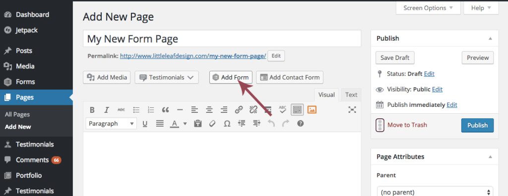
Task: Click the Save Draft button
Action: tap(395, 58)
